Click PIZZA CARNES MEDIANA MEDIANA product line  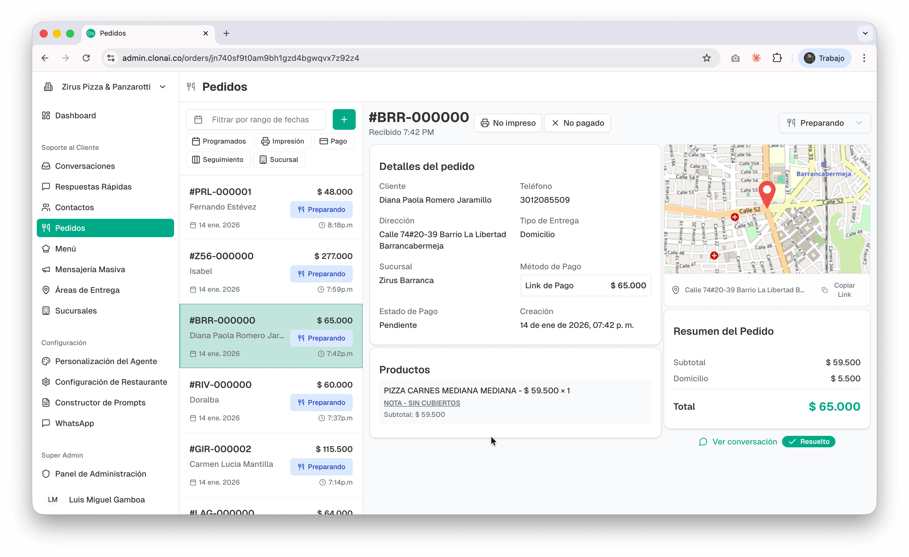coord(477,390)
